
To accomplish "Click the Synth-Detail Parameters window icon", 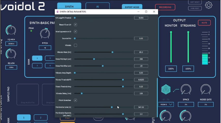I will click(x=57, y=12).
